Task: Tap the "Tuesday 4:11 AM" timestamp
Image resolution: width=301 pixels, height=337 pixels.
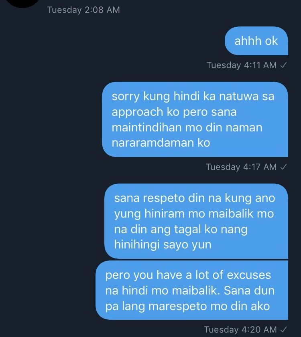Action: click(x=242, y=65)
